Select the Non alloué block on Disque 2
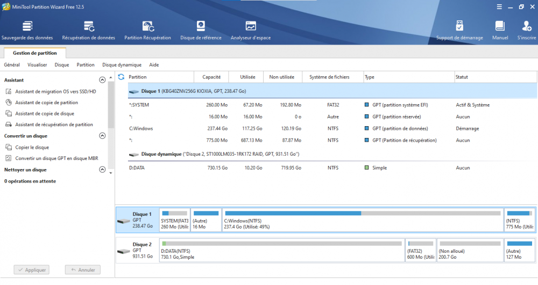Viewport: 538px width, 285px height. [x=469, y=250]
